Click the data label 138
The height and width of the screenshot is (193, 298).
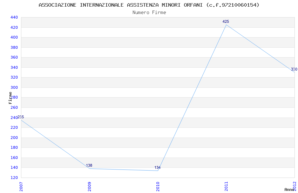click(x=89, y=165)
